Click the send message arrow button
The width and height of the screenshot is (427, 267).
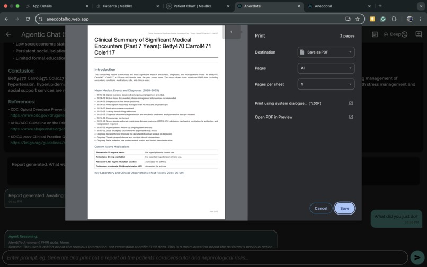tap(417, 257)
